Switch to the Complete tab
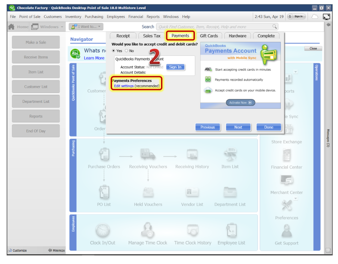This screenshot has width=338, height=264. click(x=266, y=36)
